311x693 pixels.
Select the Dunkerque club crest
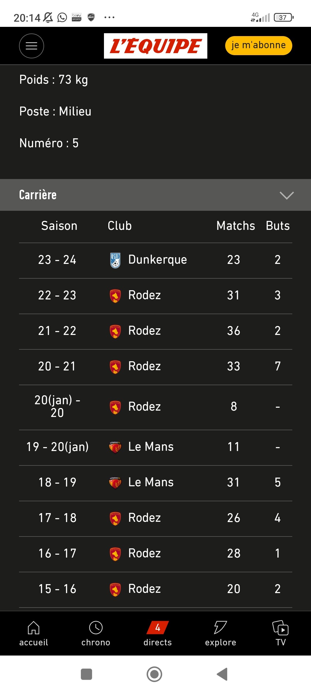coord(115,260)
